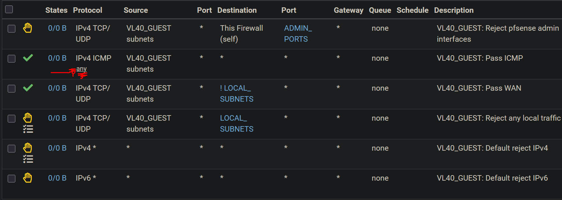Viewport: 562px width, 200px height.
Task: Click green pass checkmark on Pass WAN rule
Action: pos(28,88)
